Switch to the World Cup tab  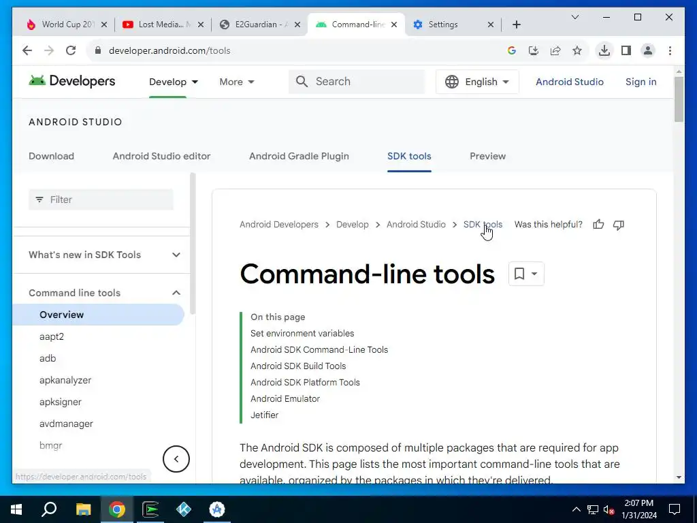pyautogui.click(x=67, y=25)
